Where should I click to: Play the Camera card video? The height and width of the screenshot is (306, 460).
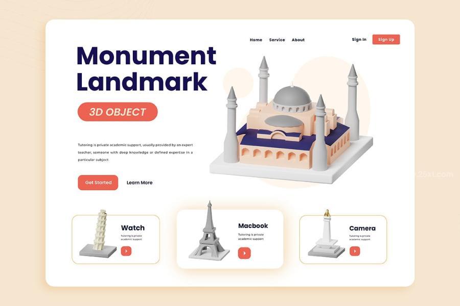355,251
